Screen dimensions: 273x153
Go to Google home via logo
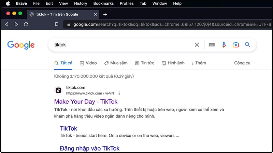tap(21, 45)
